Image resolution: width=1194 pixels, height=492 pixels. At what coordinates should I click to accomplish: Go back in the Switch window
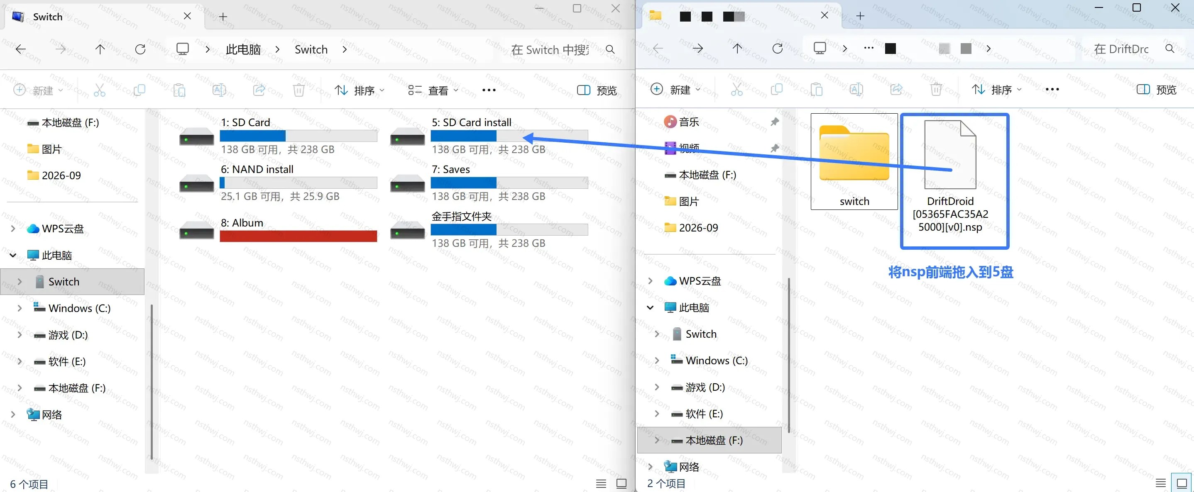tap(21, 49)
